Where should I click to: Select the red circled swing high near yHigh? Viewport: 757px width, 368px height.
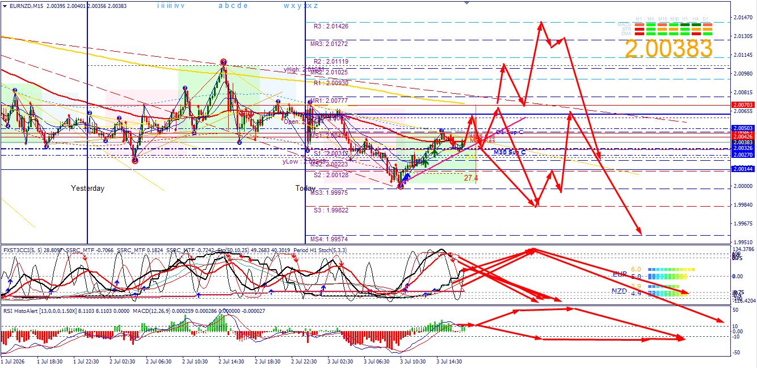click(224, 62)
